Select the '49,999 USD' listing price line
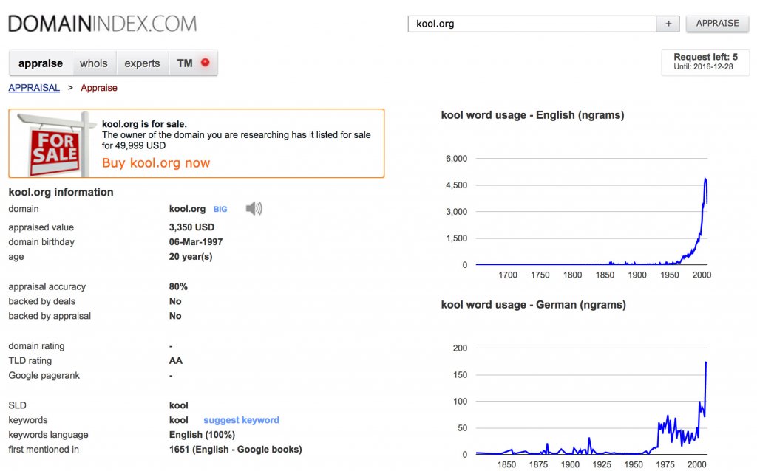757x471 pixels. tap(134, 145)
